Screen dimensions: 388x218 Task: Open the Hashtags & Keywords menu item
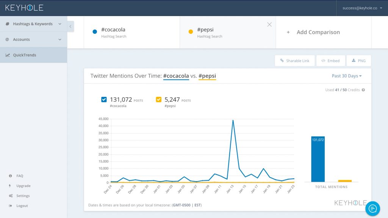33,24
